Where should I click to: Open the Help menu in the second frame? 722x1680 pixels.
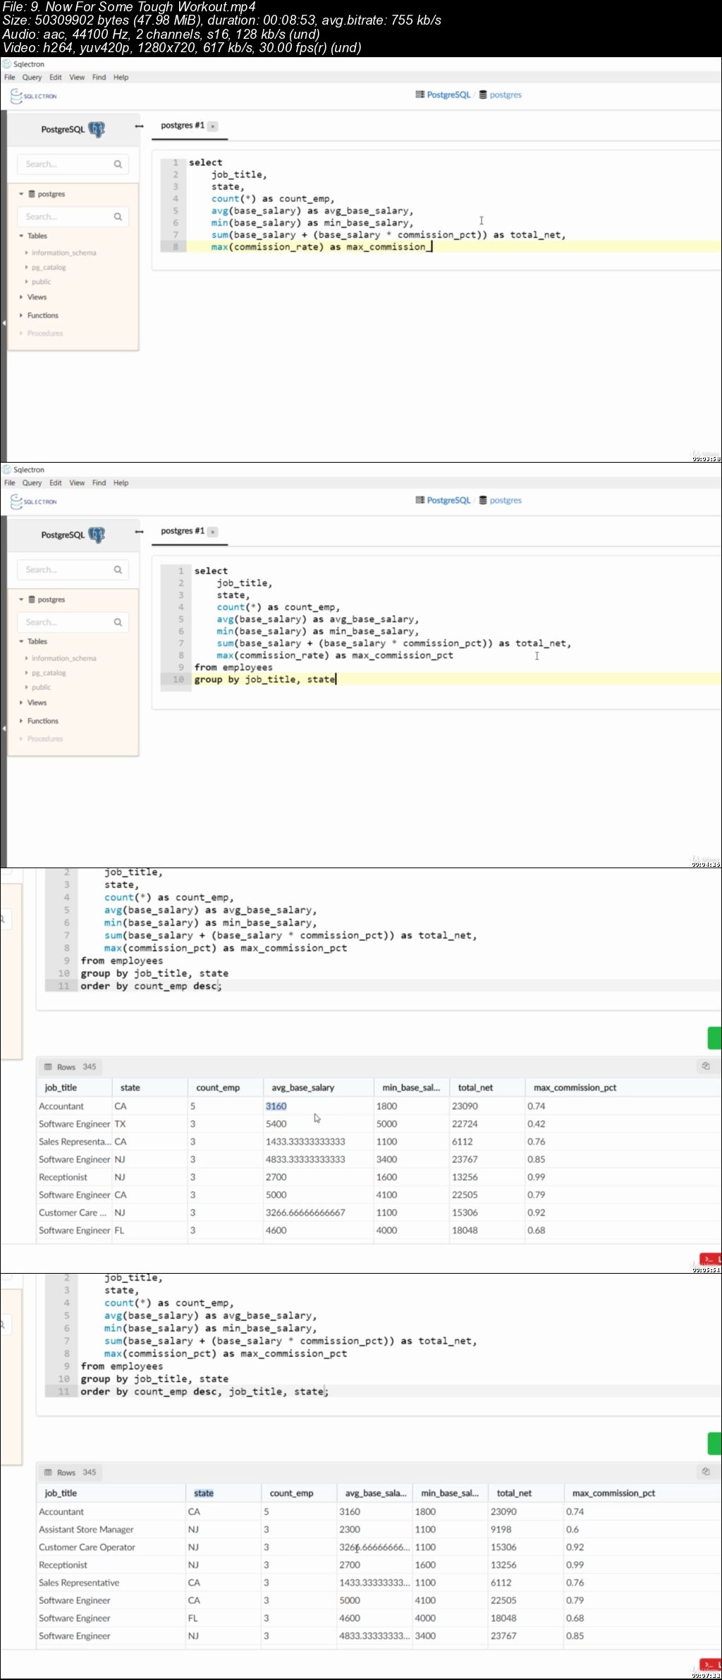[121, 483]
